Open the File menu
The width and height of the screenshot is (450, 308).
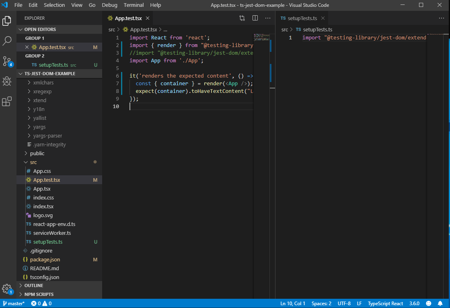(18, 5)
